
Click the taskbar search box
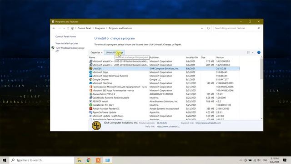click(x=42, y=160)
